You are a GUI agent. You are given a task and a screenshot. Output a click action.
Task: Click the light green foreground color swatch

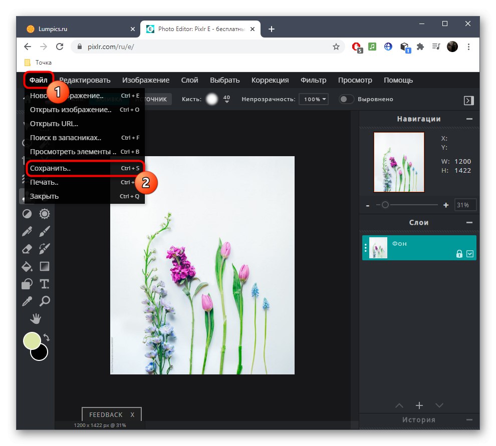point(32,341)
